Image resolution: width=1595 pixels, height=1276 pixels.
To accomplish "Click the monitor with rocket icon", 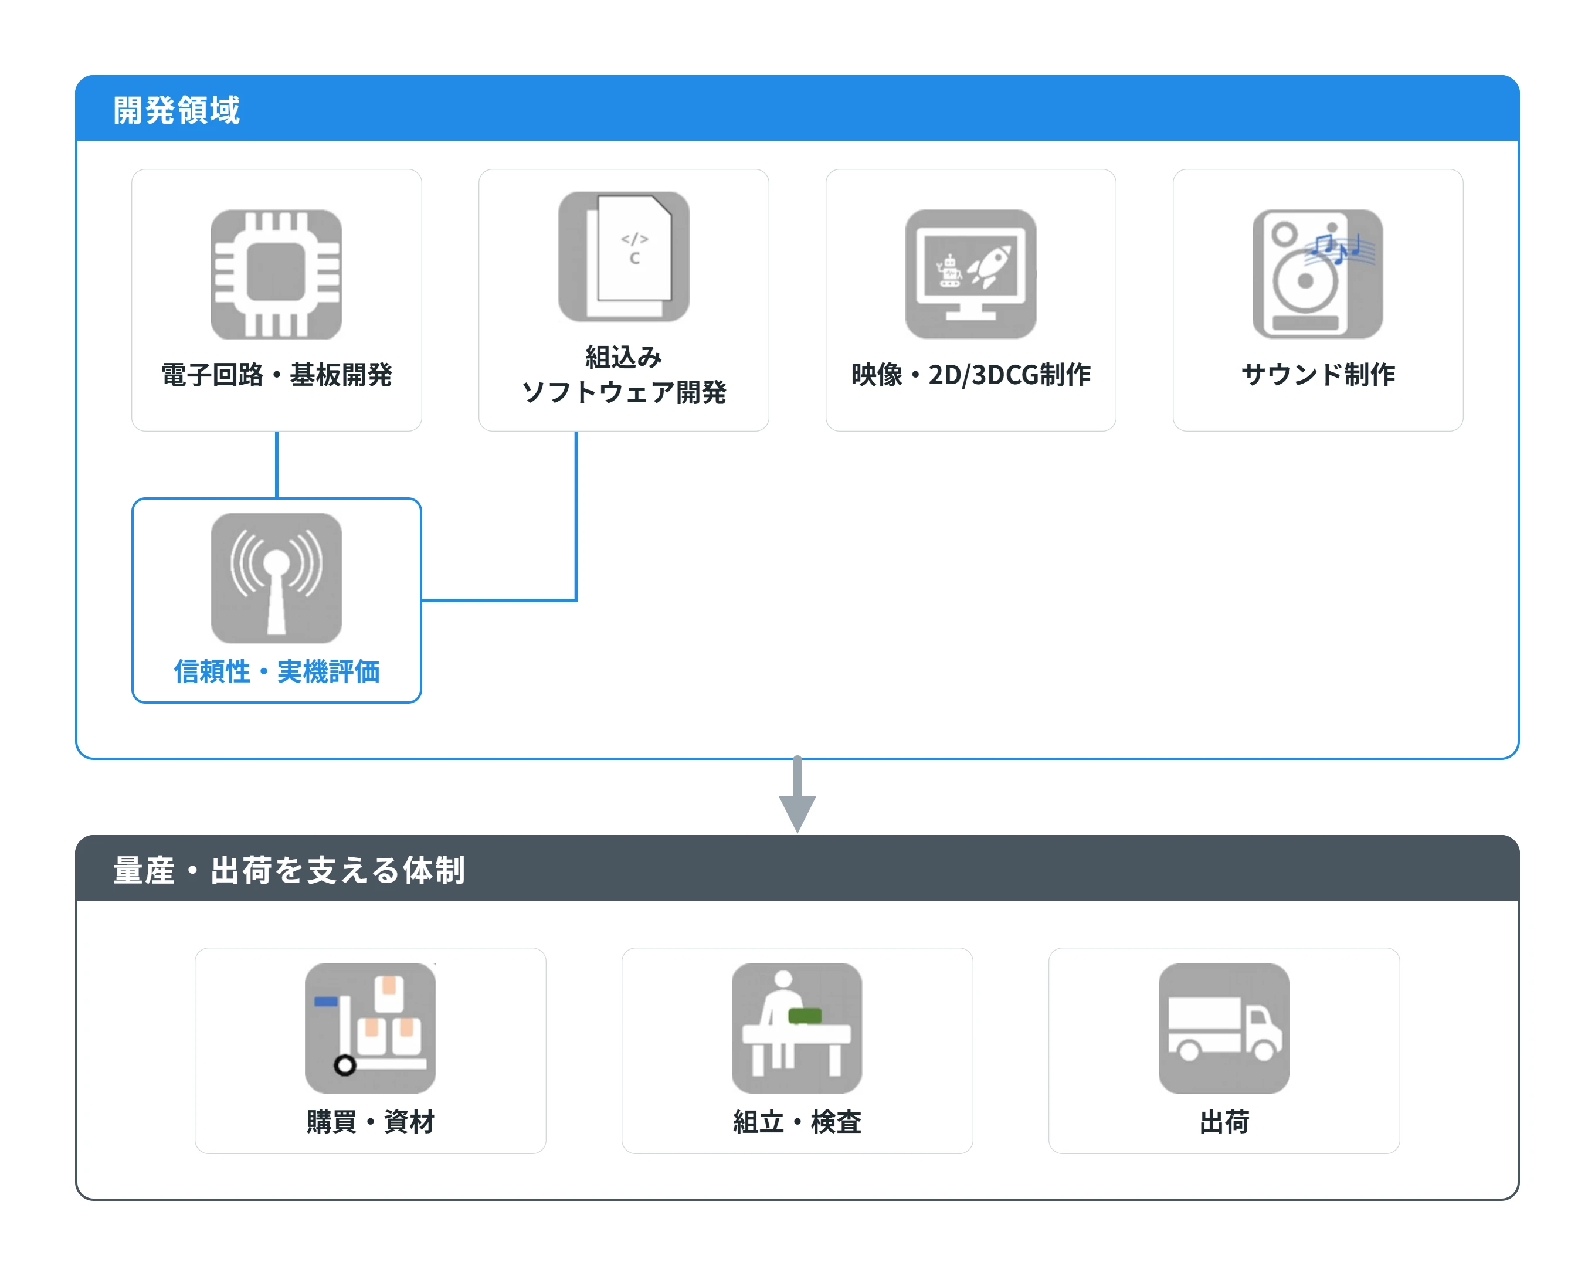I will [970, 274].
